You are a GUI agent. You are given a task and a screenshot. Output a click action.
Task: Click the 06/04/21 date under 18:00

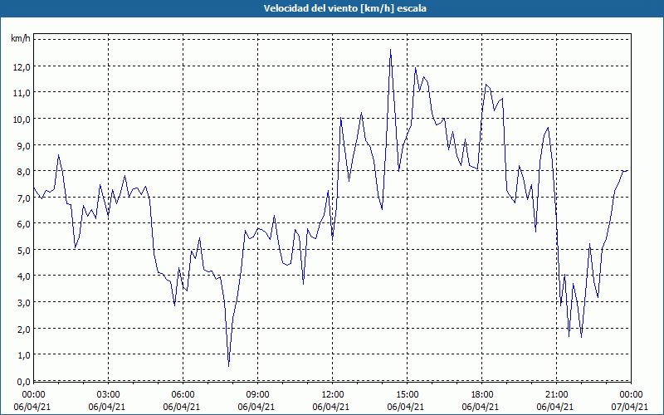tap(481, 407)
